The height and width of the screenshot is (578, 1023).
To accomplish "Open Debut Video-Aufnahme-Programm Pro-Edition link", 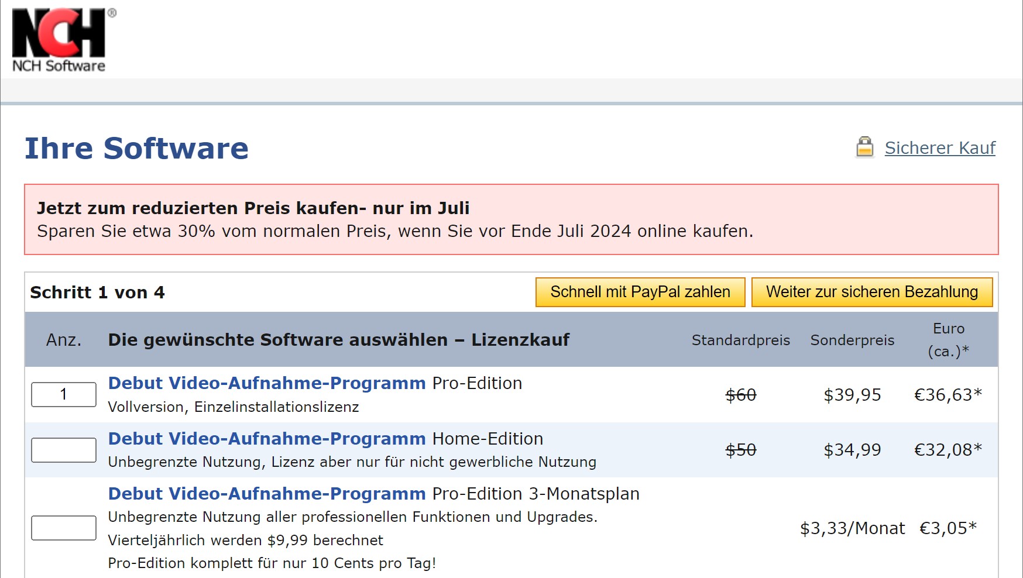I will (x=267, y=383).
